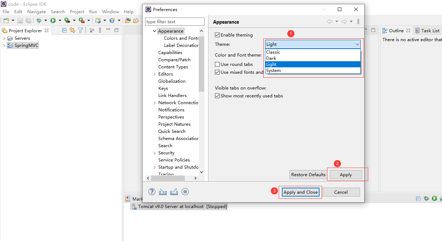Click the Help question mark icon in Preferences

coord(152,192)
